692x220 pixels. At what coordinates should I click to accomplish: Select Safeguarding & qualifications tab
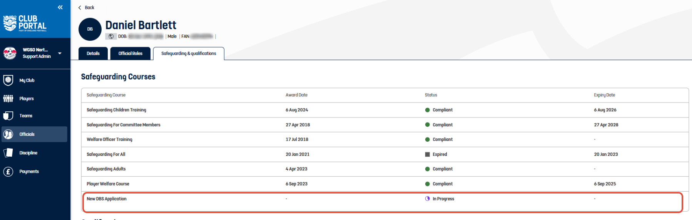point(189,53)
